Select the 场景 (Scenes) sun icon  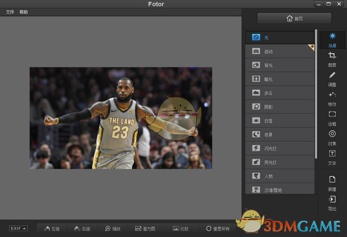pyautogui.click(x=332, y=40)
